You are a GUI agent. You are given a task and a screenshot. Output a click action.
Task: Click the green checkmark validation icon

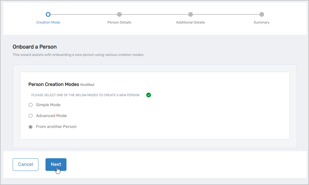click(x=149, y=95)
